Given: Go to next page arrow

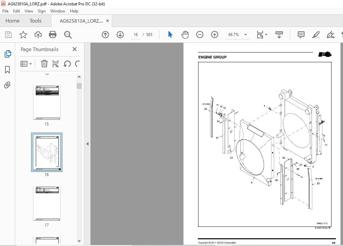Looking at the screenshot, I should 120,35.
